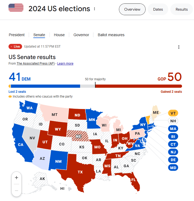
Task: Click the Dates button
Action: (x=158, y=9)
